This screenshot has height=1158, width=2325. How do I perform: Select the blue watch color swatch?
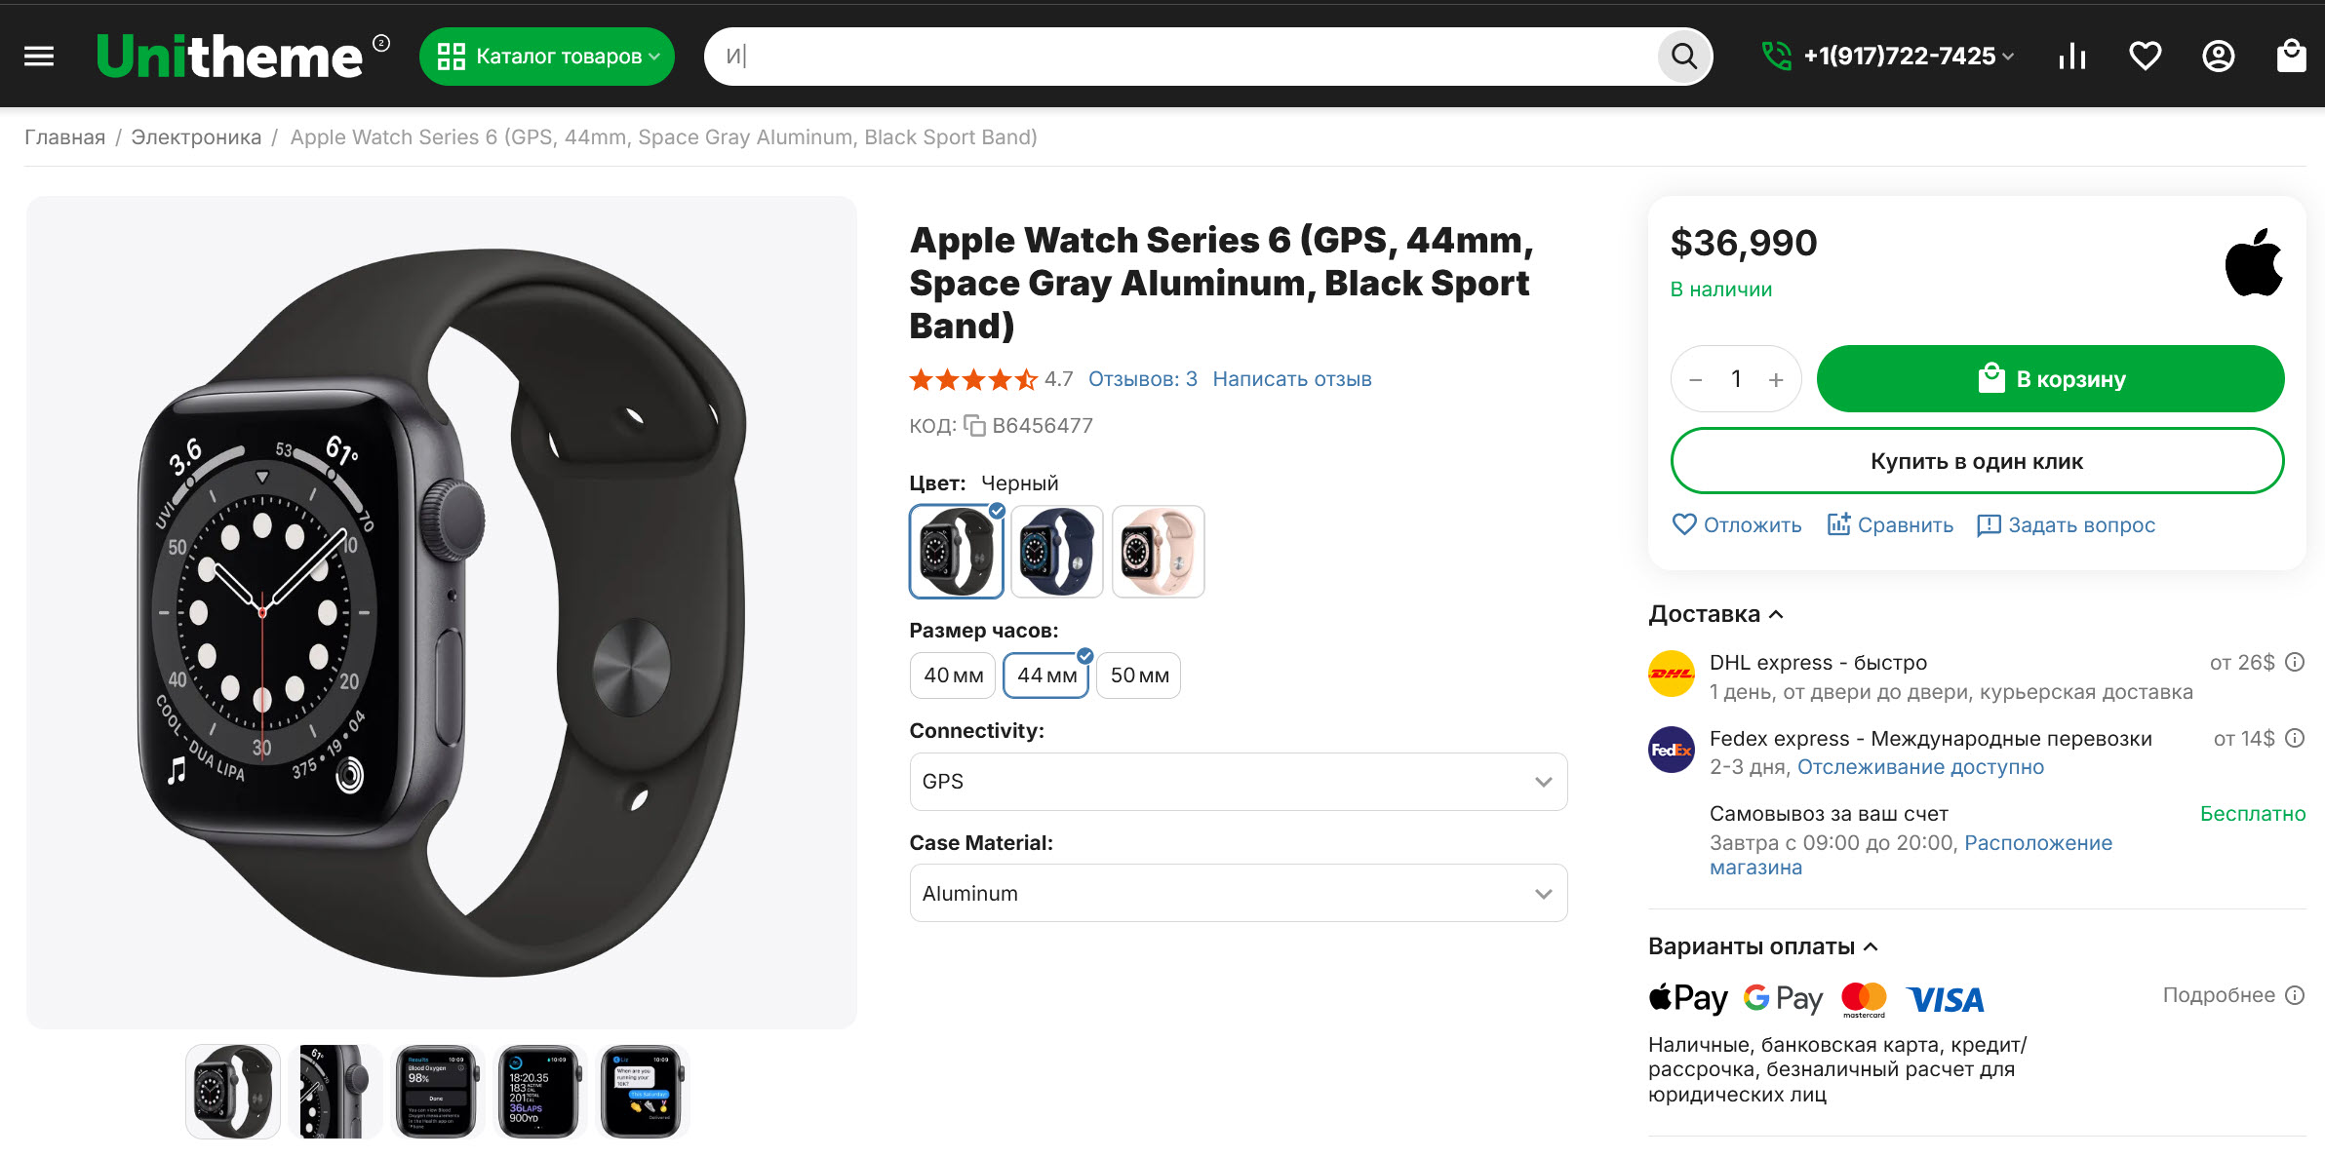coord(1056,552)
